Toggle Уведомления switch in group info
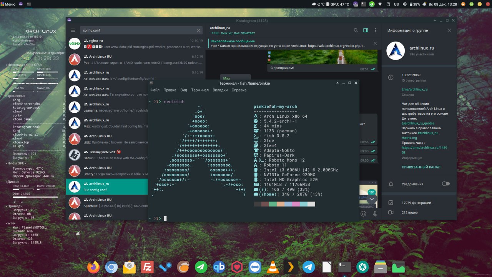The height and width of the screenshot is (277, 492). pyautogui.click(x=445, y=184)
